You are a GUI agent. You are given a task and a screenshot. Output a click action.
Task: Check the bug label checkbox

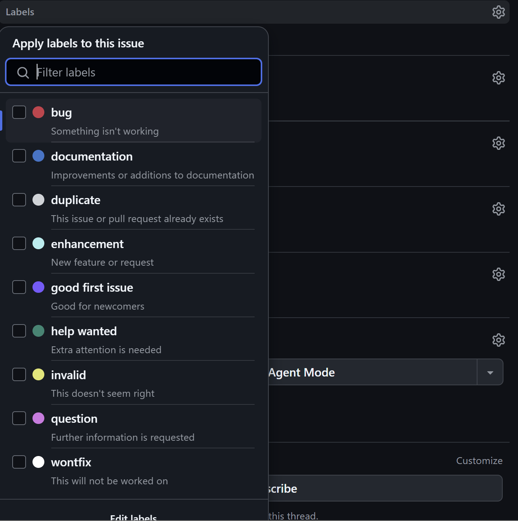coord(19,112)
